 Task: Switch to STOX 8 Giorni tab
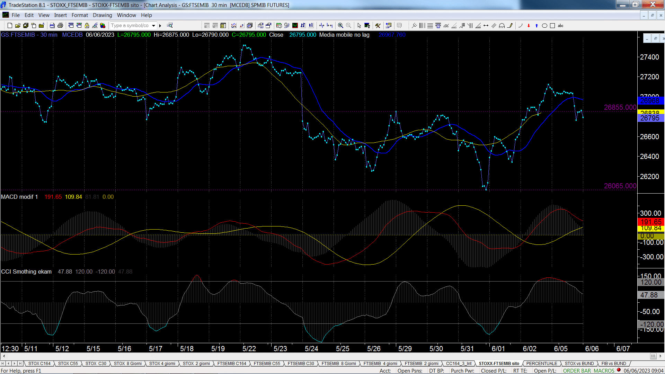pos(128,364)
